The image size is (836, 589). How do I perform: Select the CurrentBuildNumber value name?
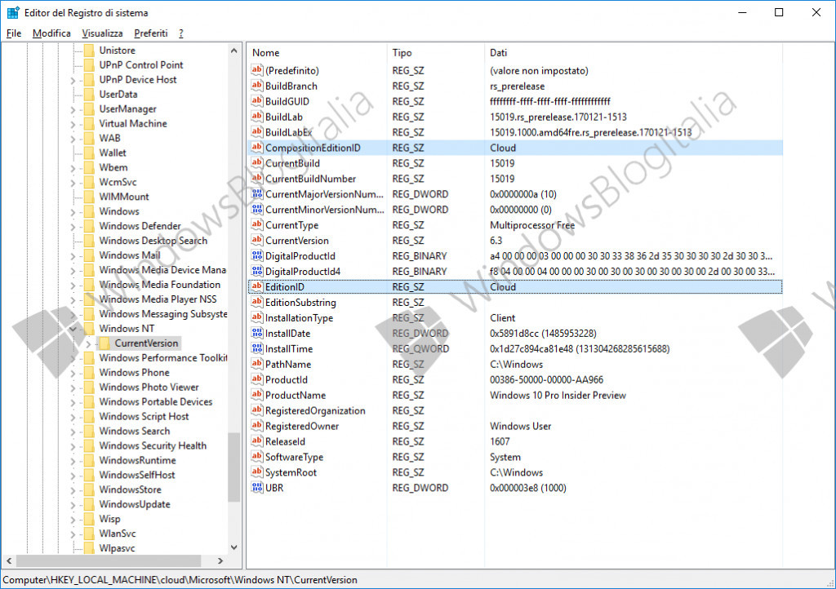[310, 179]
